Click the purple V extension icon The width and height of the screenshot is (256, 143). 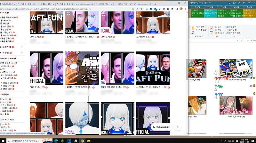point(159,9)
